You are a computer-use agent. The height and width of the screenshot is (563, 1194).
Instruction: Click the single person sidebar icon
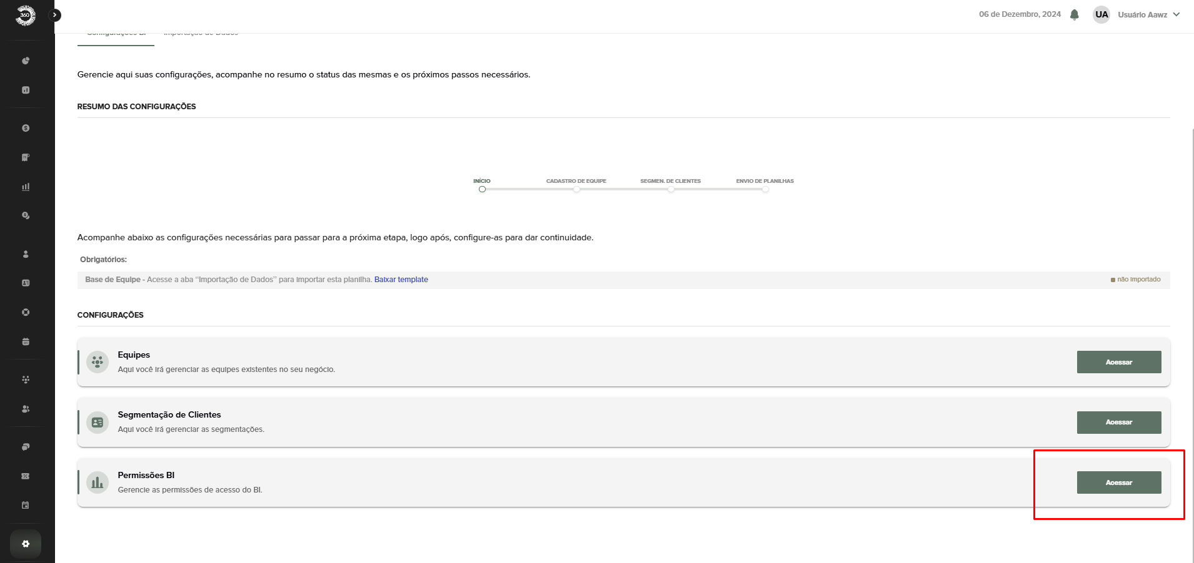coord(26,254)
